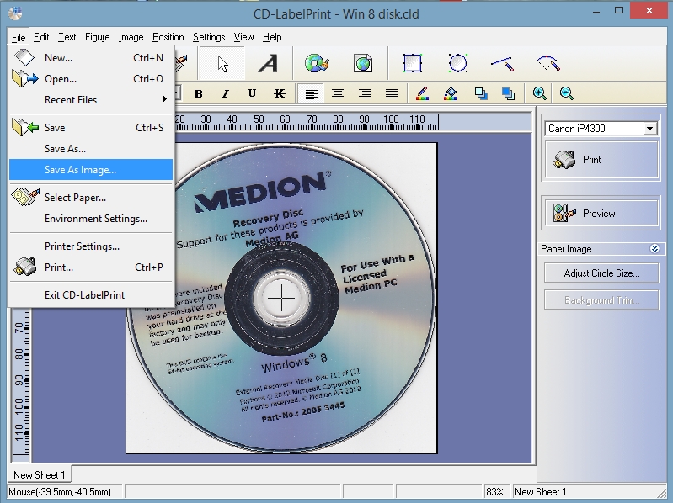Image resolution: width=673 pixels, height=503 pixels.
Task: Choose Select Paper... menu entry
Action: [x=91, y=198]
